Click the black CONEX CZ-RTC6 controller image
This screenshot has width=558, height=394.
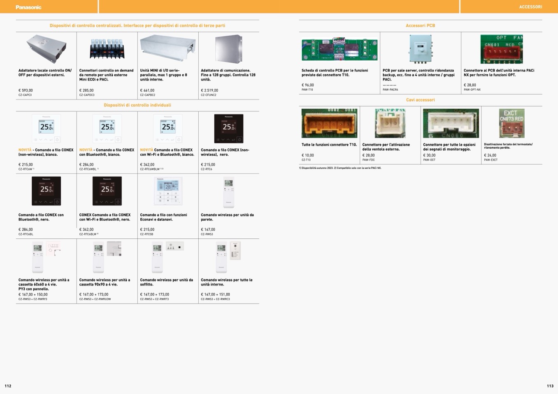(x=228, y=129)
